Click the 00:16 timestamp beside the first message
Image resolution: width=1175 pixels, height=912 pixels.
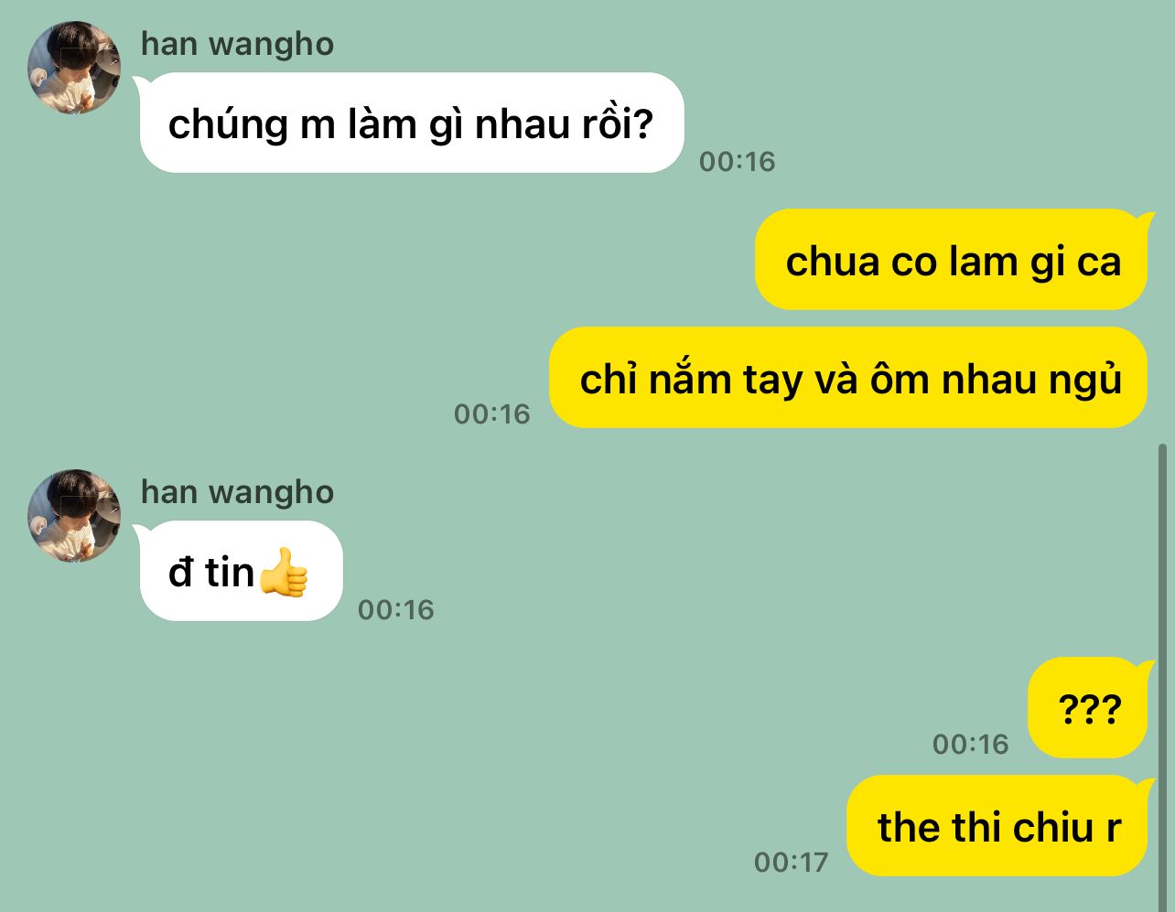coord(737,162)
